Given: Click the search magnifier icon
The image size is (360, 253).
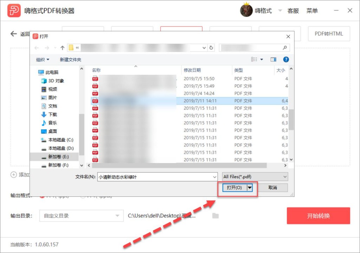Looking at the screenshot, I should point(285,48).
